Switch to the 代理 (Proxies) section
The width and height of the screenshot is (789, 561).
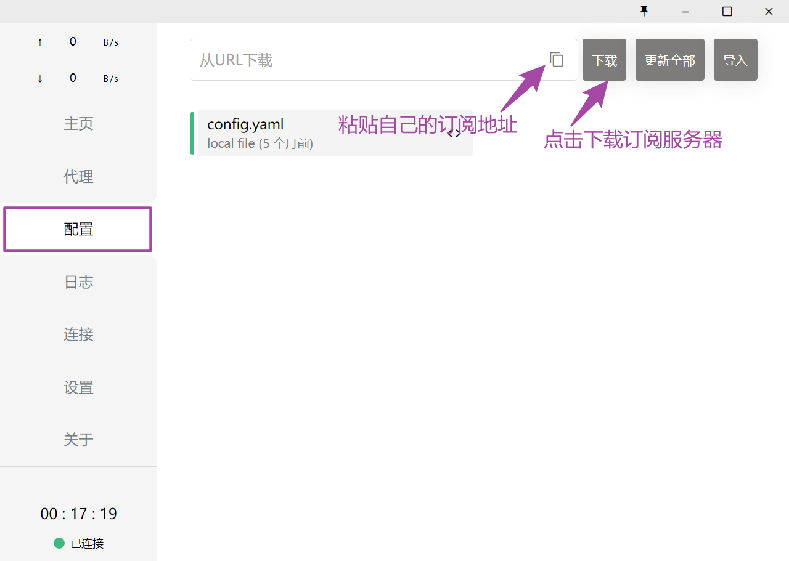tap(78, 177)
